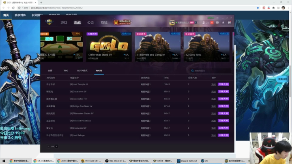This screenshot has height=164, width=292.
Task: Open the 游戏 tab in the client
Action: [x=64, y=23]
